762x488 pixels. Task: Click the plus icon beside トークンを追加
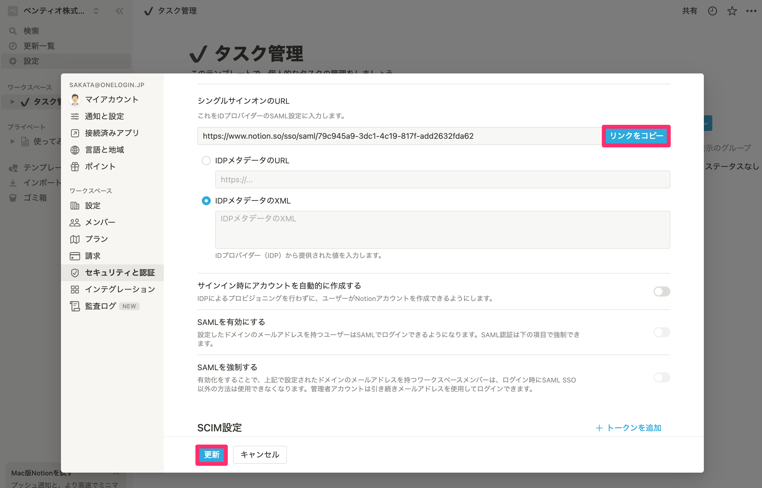(x=599, y=428)
